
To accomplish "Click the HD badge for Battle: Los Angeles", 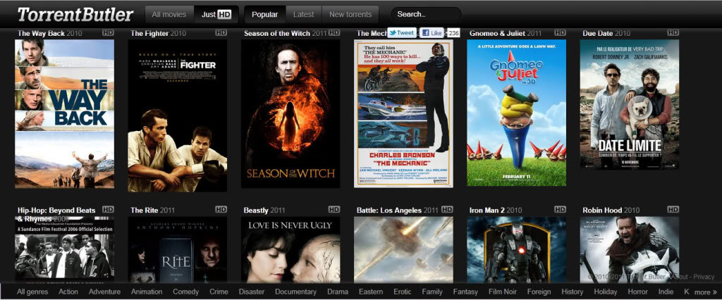I will pos(447,209).
